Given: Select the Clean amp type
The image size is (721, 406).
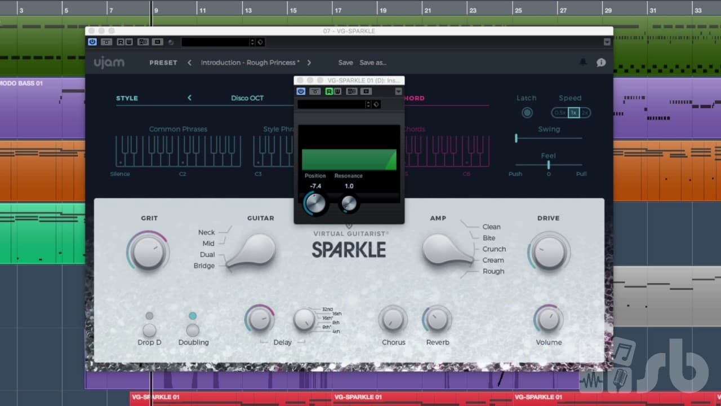Looking at the screenshot, I should pyautogui.click(x=491, y=227).
